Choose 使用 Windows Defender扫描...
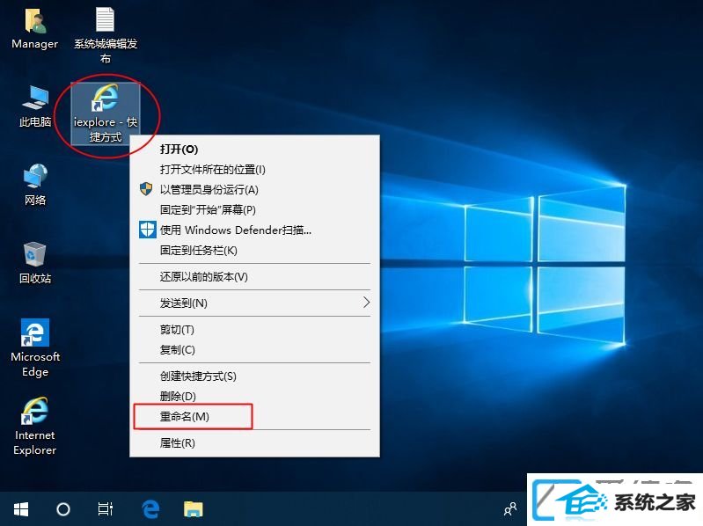 (x=254, y=230)
